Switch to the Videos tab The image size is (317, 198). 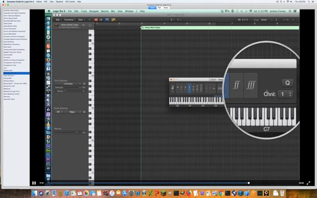152,8
